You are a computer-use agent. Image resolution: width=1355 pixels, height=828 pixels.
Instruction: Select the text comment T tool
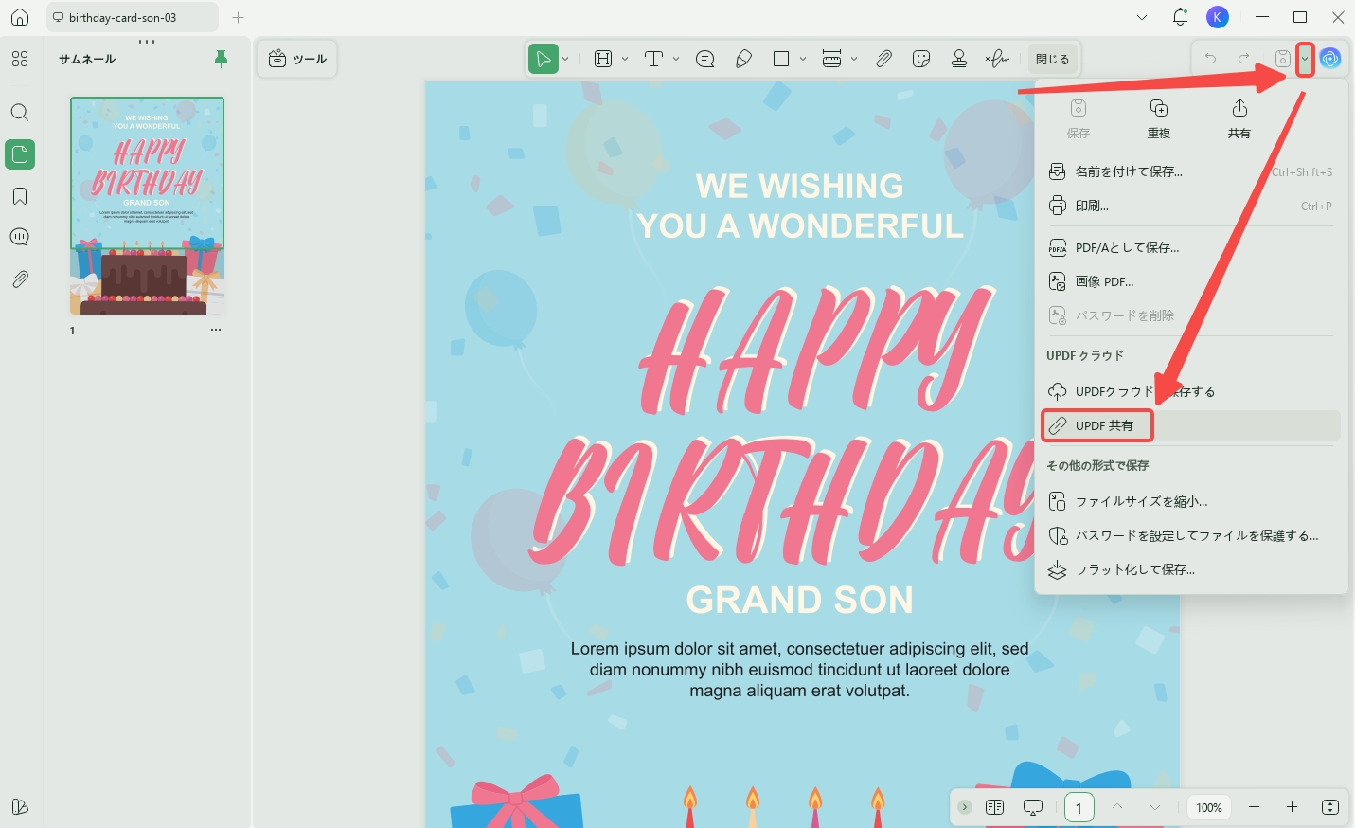[x=653, y=59]
